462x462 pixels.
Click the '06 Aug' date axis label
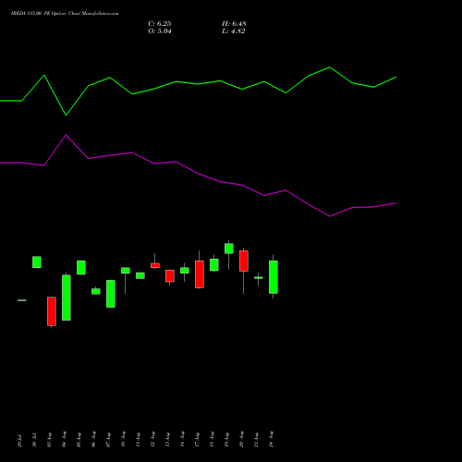pos(93,439)
